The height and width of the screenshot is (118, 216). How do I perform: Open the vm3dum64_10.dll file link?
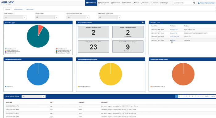coord(175,37)
